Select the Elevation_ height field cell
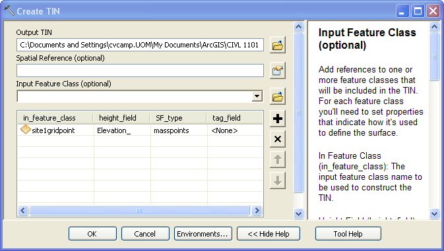The width and height of the screenshot is (444, 251). (x=122, y=130)
